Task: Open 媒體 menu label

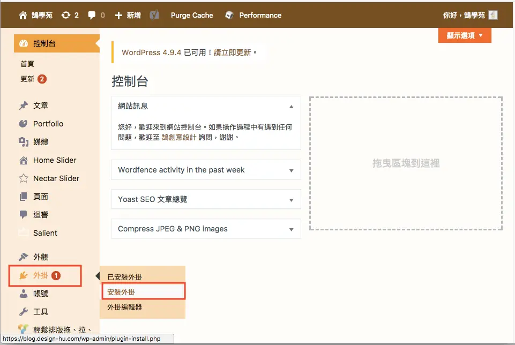Action: [41, 142]
